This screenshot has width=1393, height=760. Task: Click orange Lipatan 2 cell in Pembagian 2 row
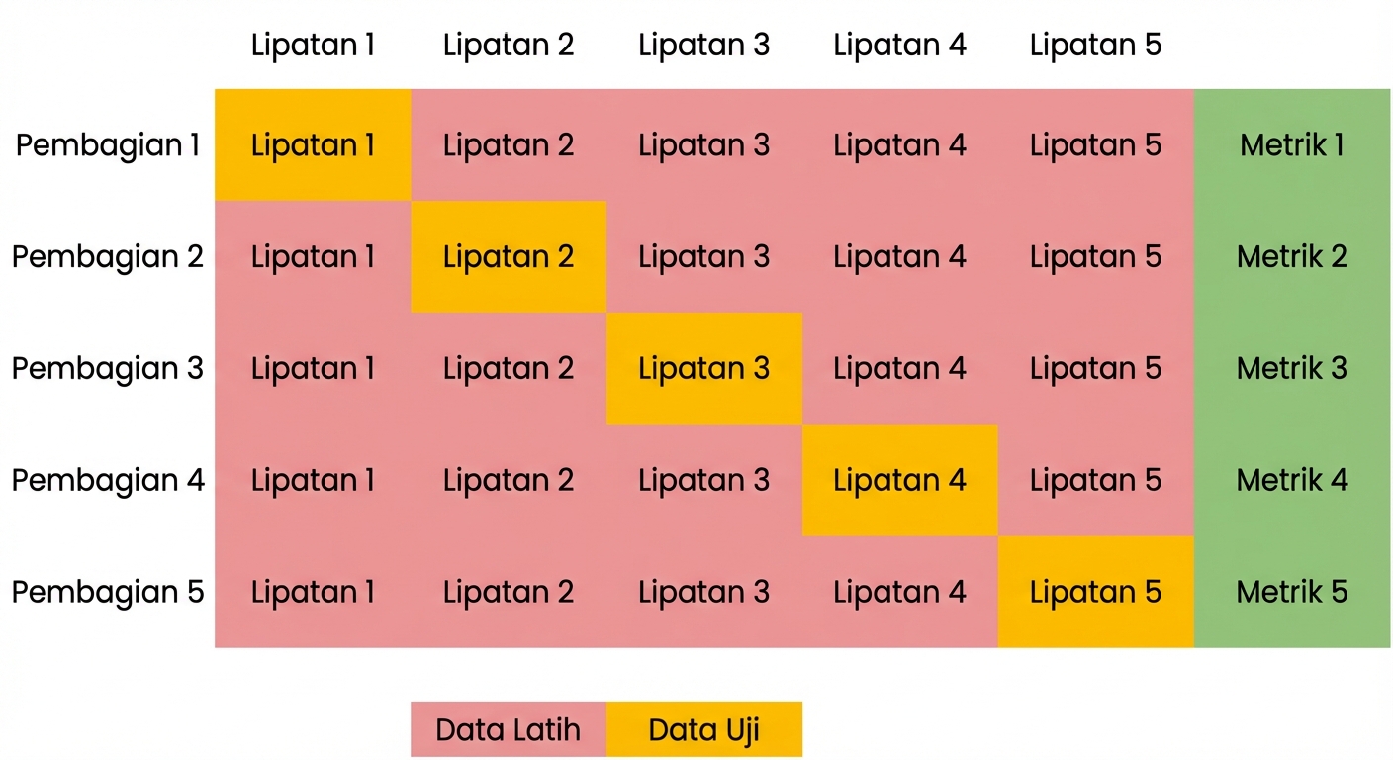click(508, 257)
